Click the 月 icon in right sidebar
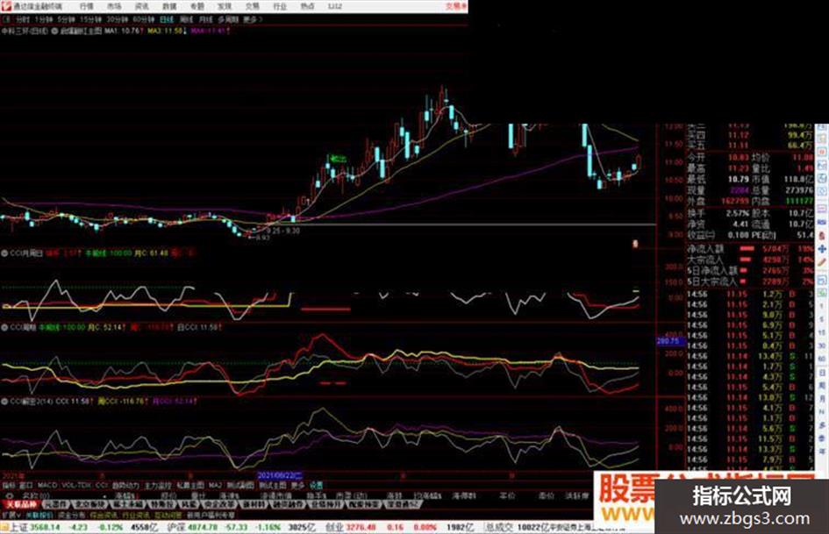The image size is (829, 534). click(822, 399)
